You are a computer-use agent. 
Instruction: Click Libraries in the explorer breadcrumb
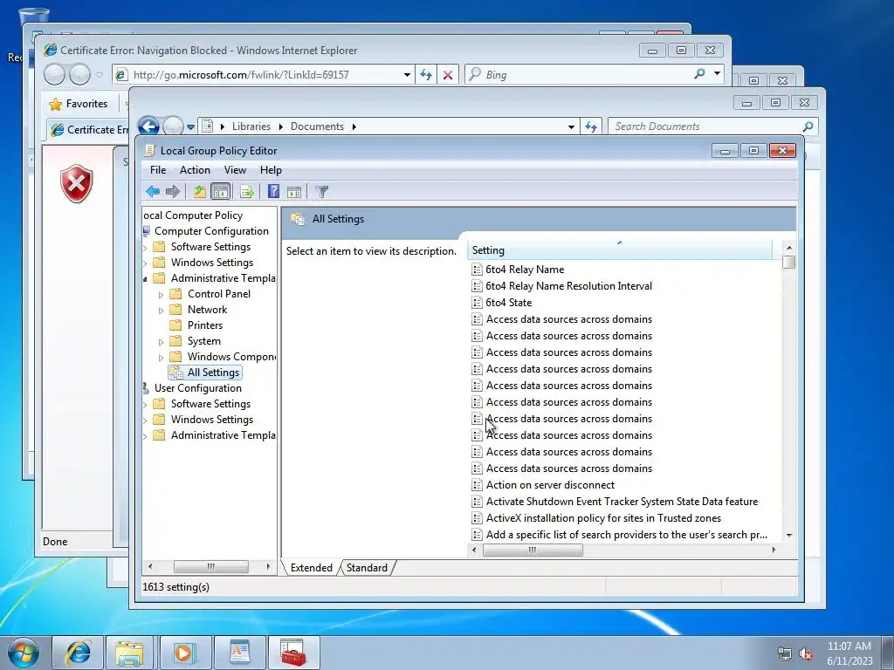point(251,126)
